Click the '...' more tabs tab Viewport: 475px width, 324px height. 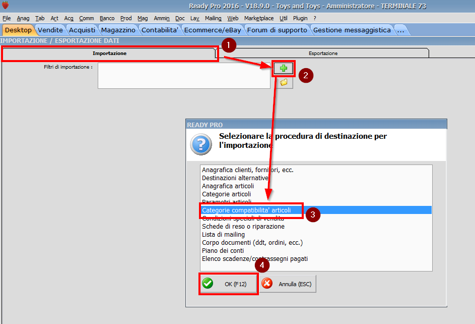pos(401,30)
